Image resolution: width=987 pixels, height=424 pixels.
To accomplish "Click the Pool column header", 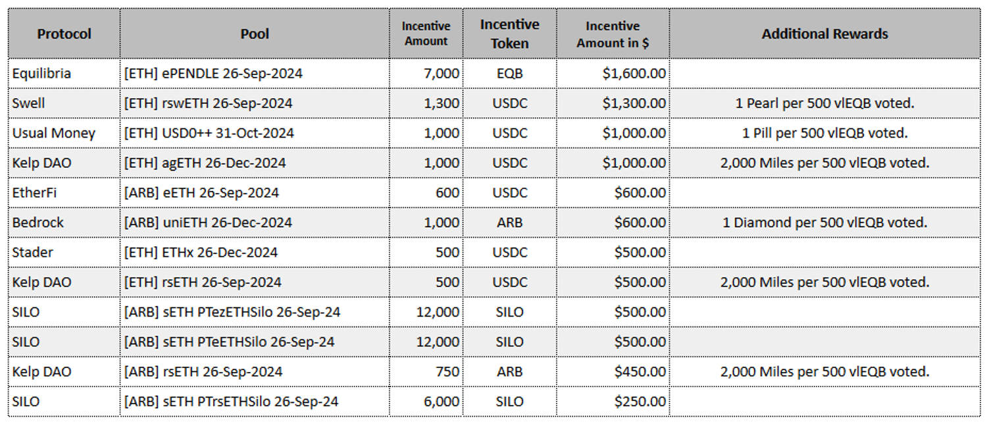I will coord(255,34).
